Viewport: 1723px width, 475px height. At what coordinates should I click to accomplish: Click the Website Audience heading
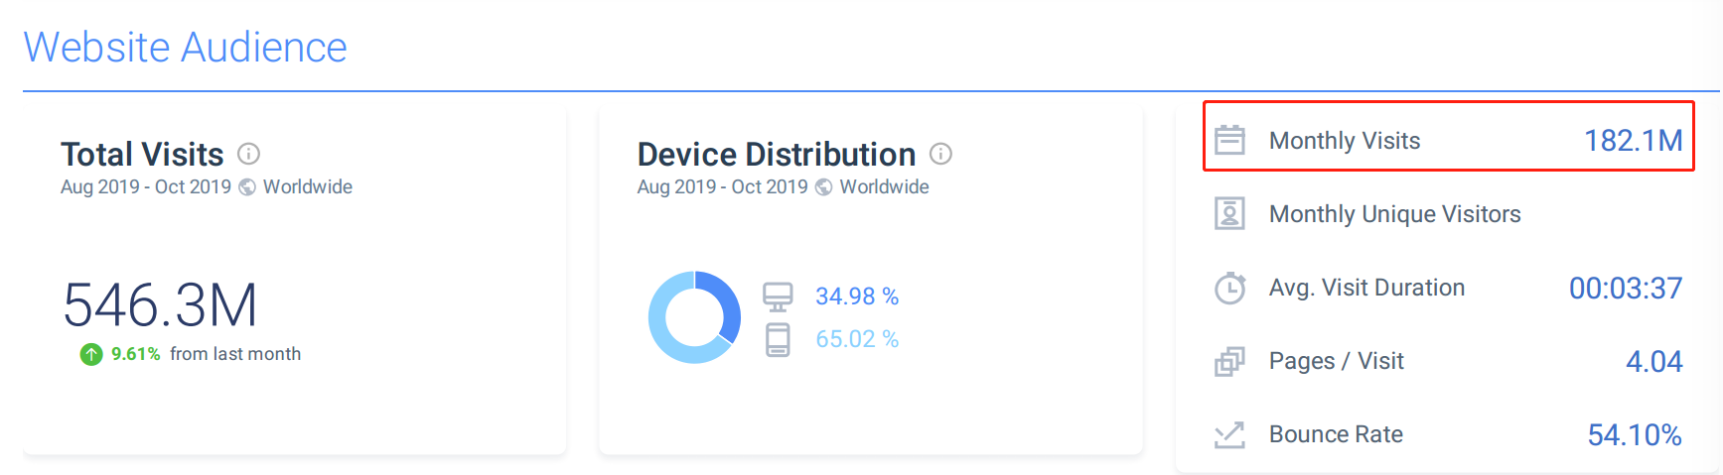coord(186,47)
